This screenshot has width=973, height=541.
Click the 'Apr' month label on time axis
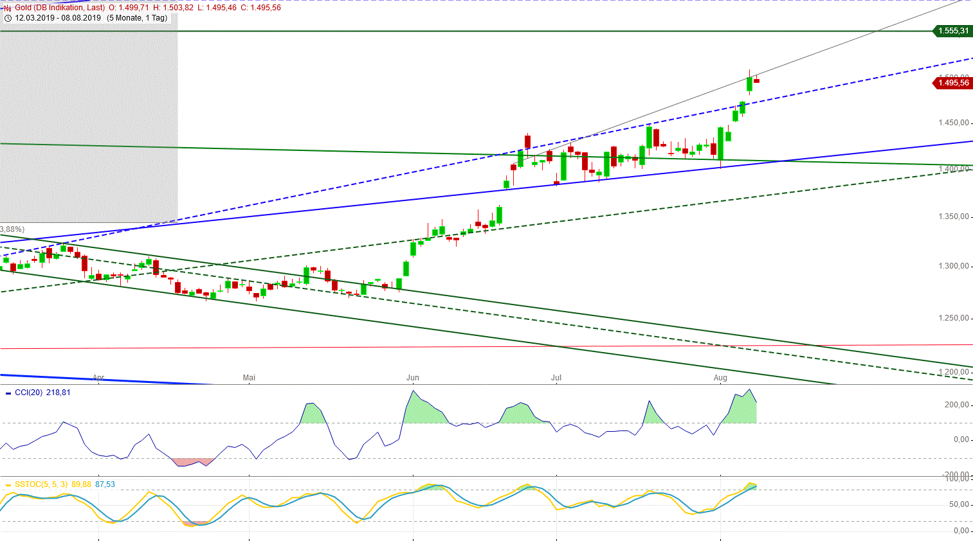click(x=98, y=378)
